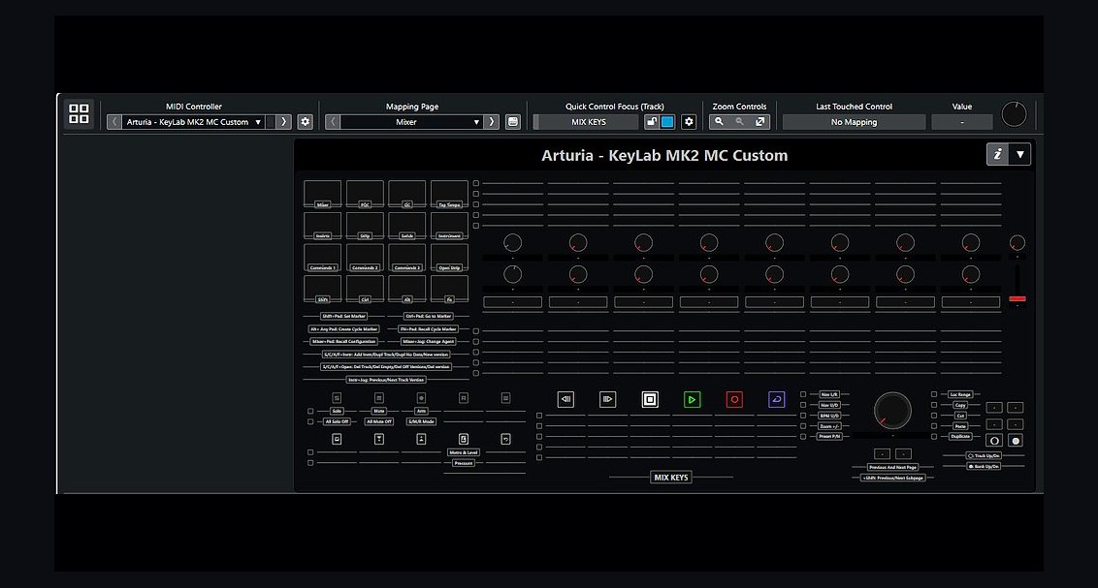Viewport: 1098px width, 588px height.
Task: Tick the checkbox beside Solo row
Action: pyautogui.click(x=311, y=411)
